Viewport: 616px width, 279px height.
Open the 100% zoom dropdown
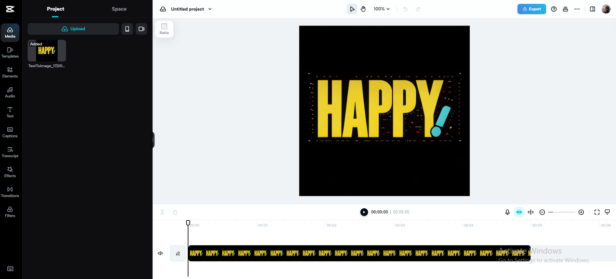[x=382, y=9]
